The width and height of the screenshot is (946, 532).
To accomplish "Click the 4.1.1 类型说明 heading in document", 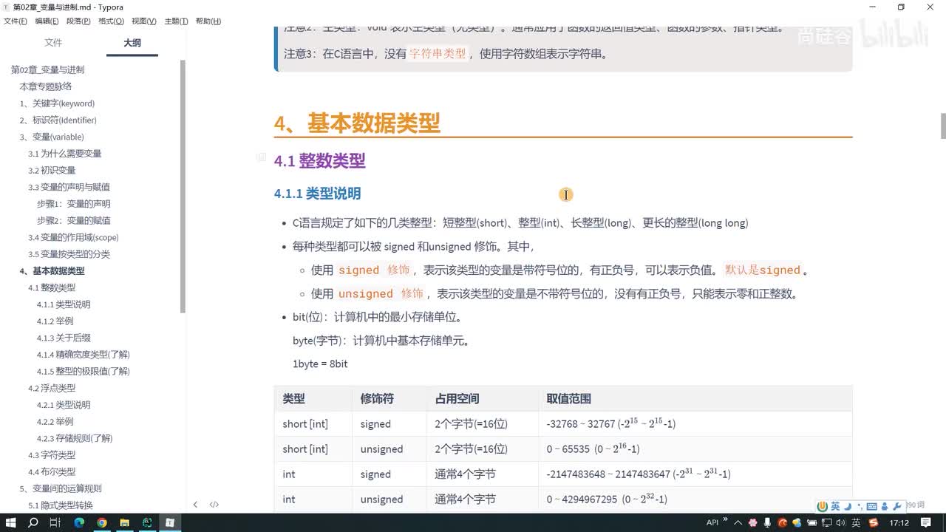I will pos(317,194).
